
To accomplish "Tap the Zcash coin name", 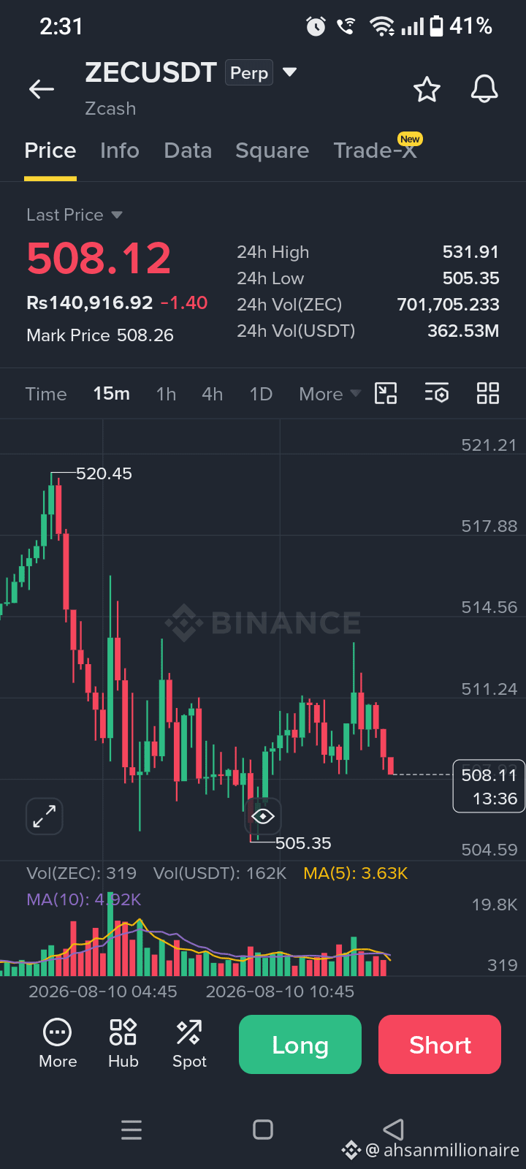I will [110, 109].
